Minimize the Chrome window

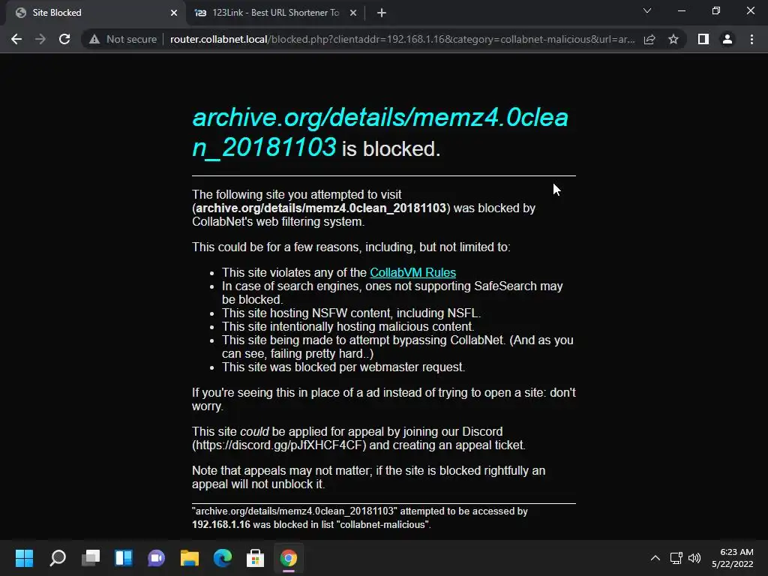(x=681, y=10)
